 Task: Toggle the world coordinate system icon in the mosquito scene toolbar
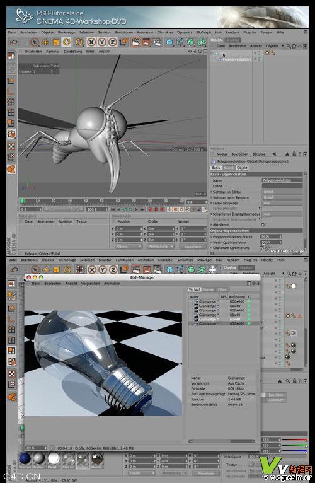click(x=123, y=42)
